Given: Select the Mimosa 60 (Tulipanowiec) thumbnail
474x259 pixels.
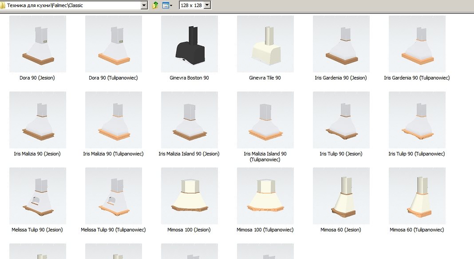Looking at the screenshot, I should click(417, 196).
